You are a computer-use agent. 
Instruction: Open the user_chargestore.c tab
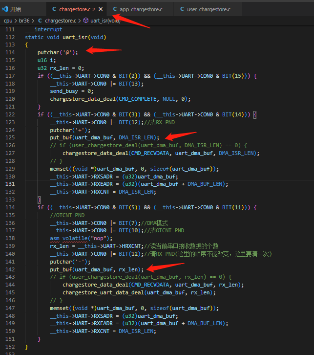click(209, 9)
